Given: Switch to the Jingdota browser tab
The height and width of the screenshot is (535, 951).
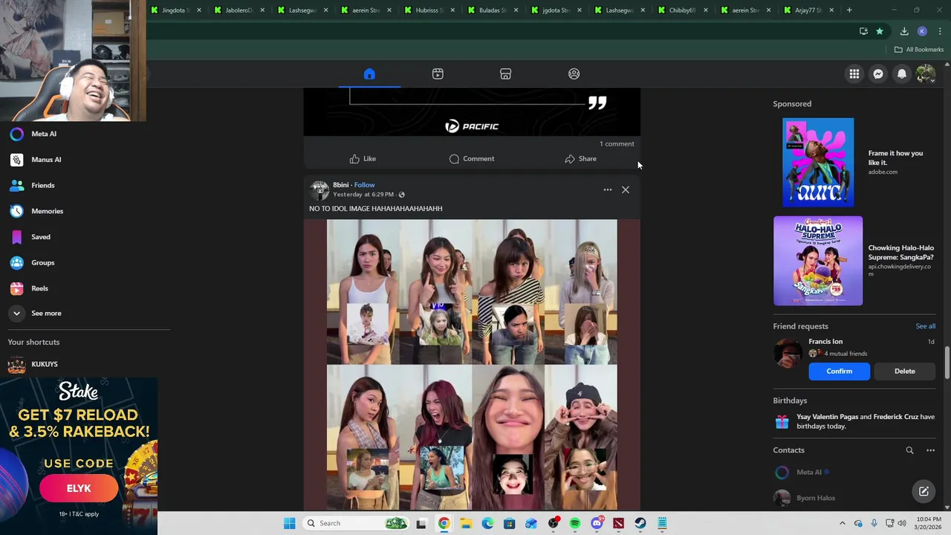Looking at the screenshot, I should tap(176, 10).
